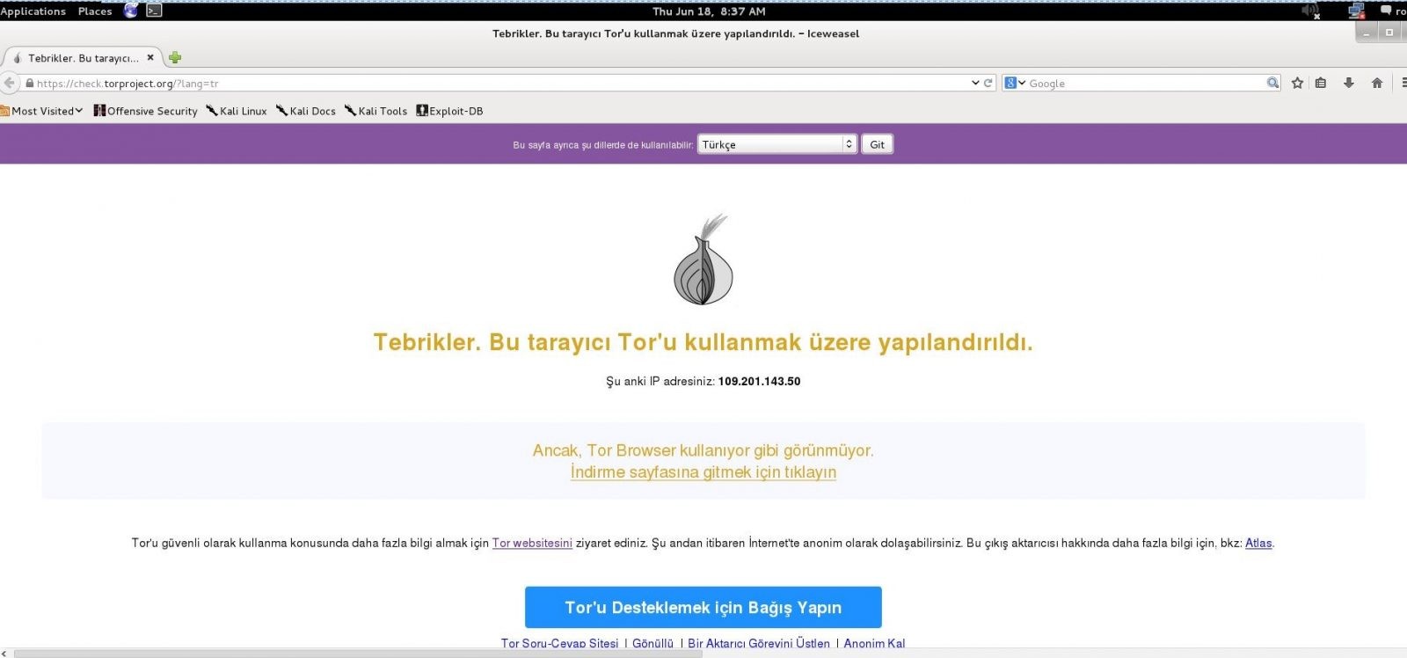Go back with the back arrow button
Viewport: 1407px width, 658px height.
click(x=10, y=83)
